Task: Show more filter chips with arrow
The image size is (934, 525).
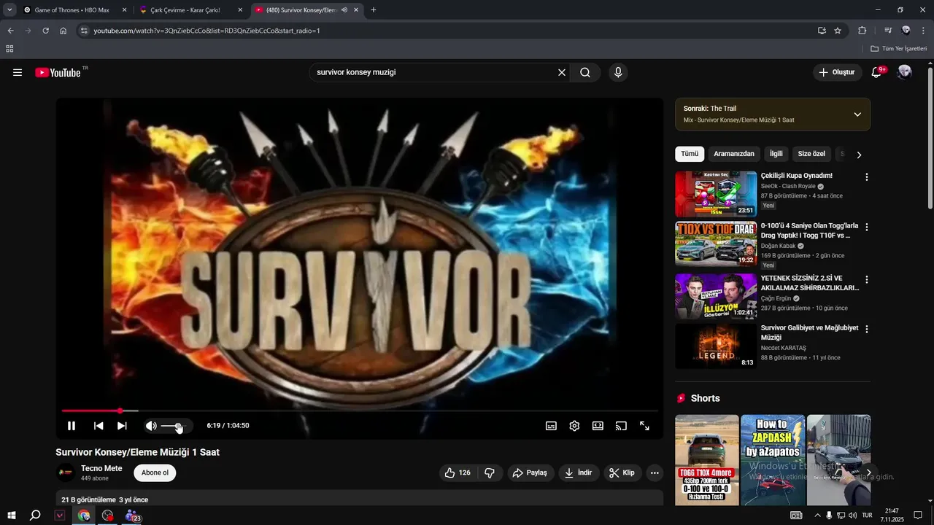Action: pyautogui.click(x=859, y=155)
